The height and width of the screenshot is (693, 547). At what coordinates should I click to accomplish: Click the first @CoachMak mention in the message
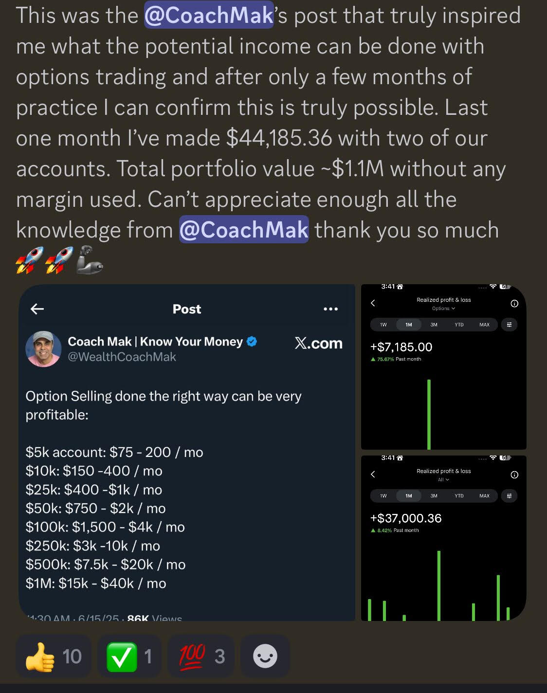pos(209,16)
